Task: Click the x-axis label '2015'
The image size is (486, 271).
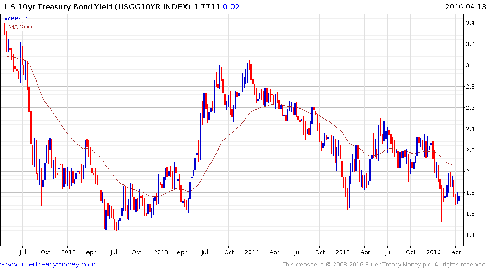Action: (x=343, y=252)
